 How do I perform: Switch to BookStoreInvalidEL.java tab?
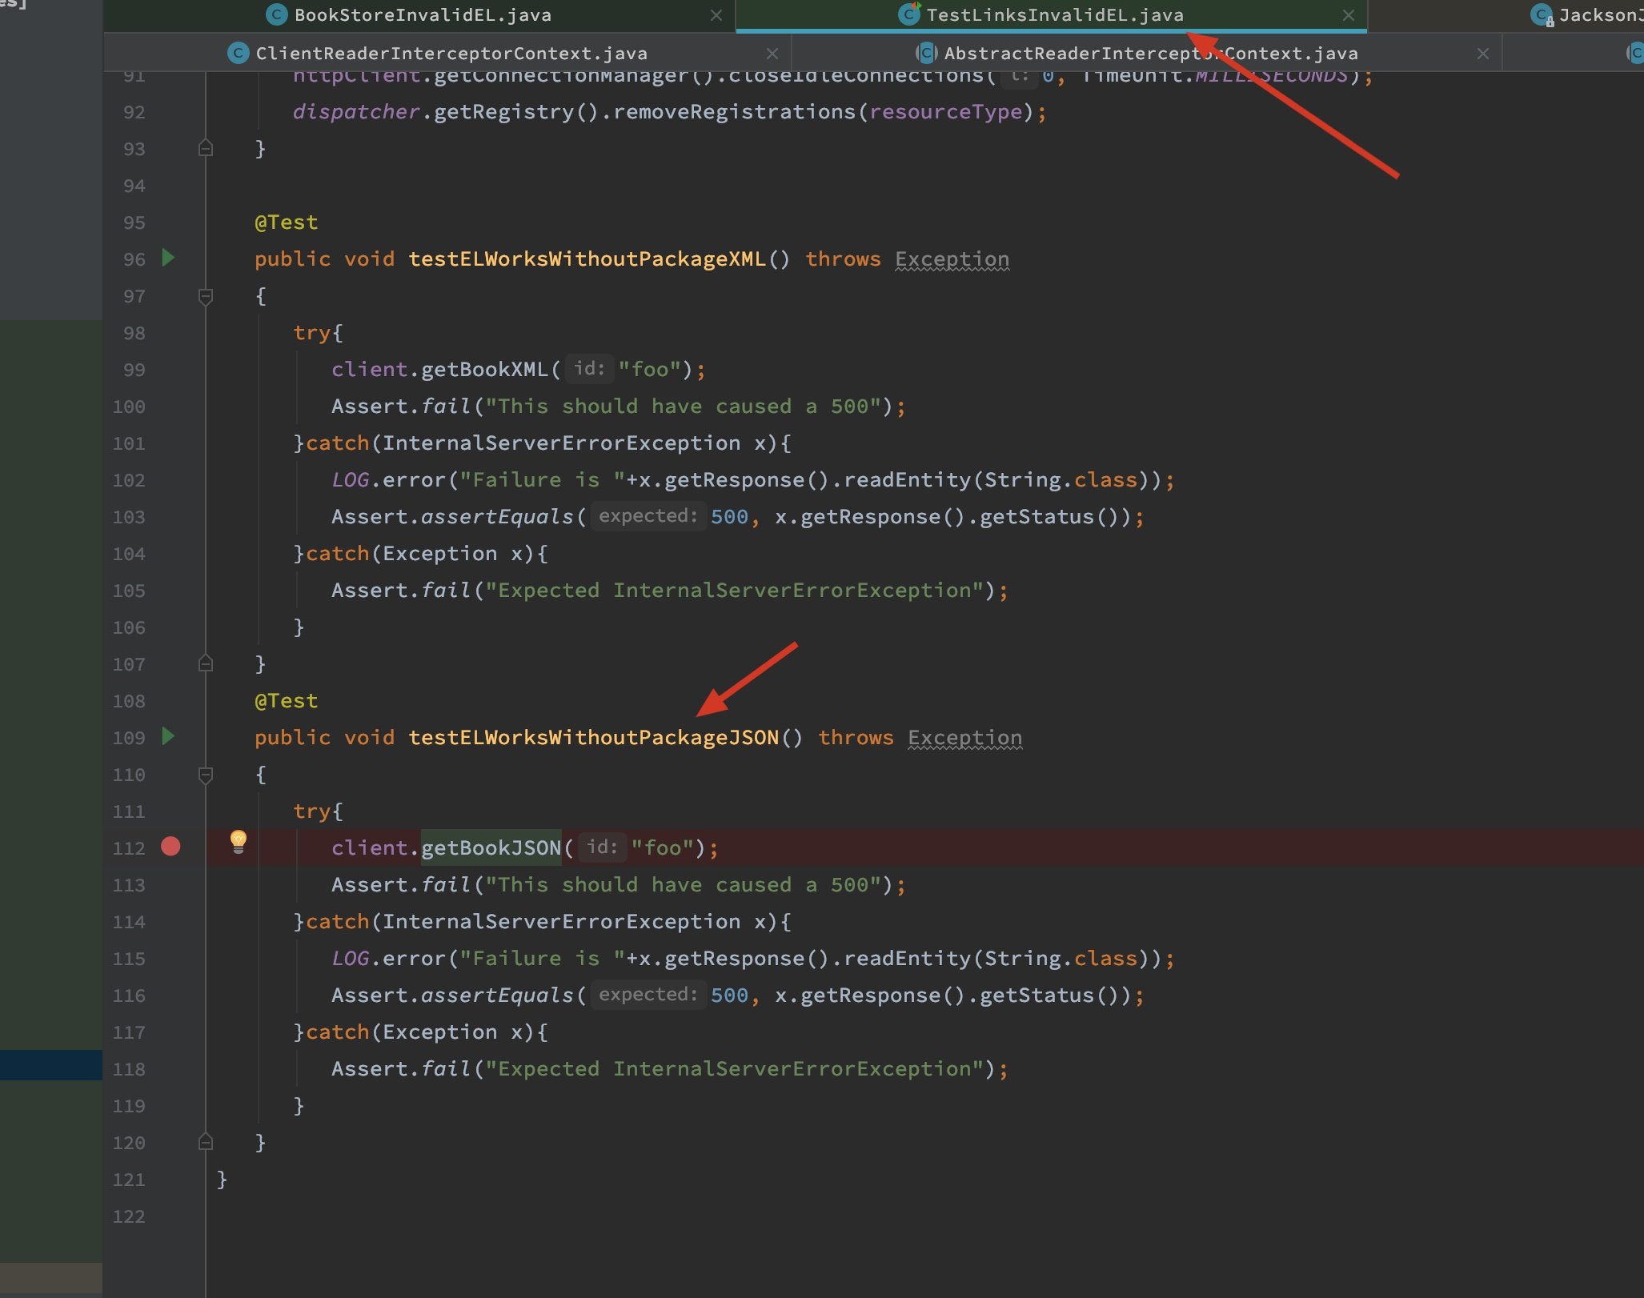pyautogui.click(x=422, y=15)
